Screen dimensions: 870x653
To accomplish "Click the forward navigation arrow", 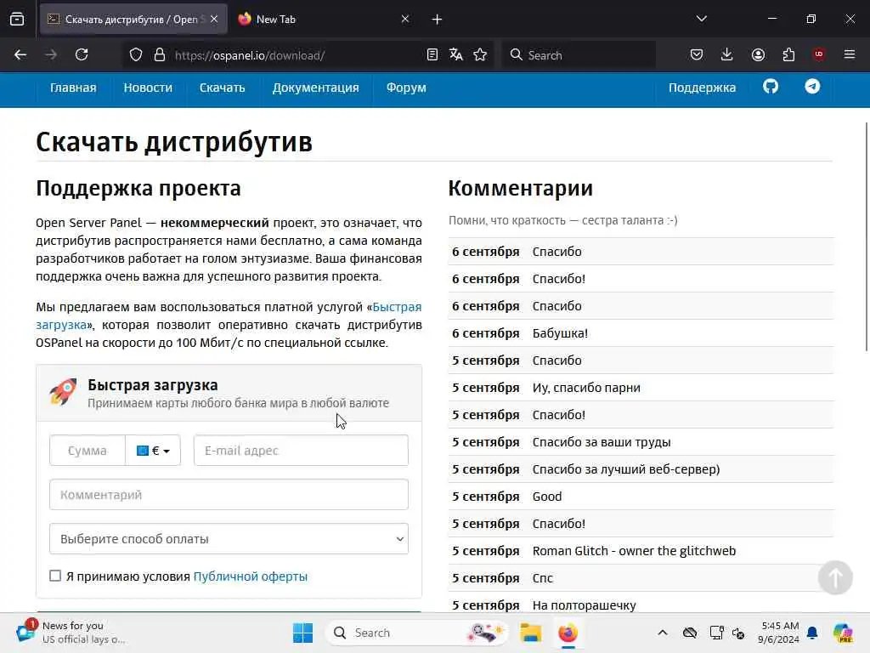I will 50,54.
